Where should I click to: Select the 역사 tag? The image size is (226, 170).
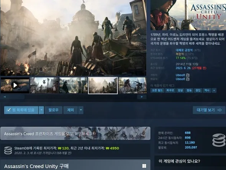(x=207, y=91)
